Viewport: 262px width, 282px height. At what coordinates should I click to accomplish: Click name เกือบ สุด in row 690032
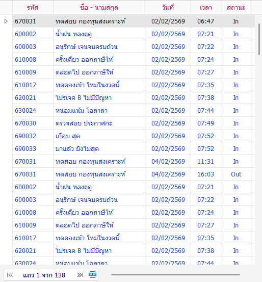click(x=68, y=136)
